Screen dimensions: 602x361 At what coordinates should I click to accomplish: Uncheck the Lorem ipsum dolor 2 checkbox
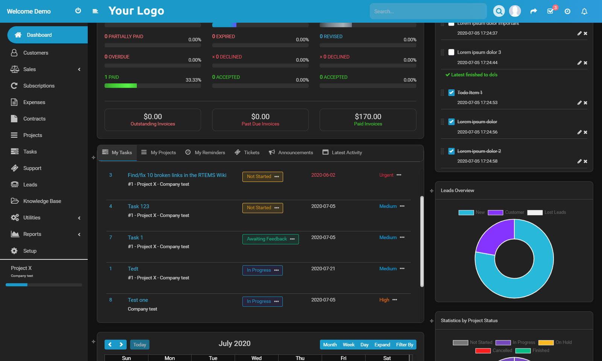[x=451, y=151]
